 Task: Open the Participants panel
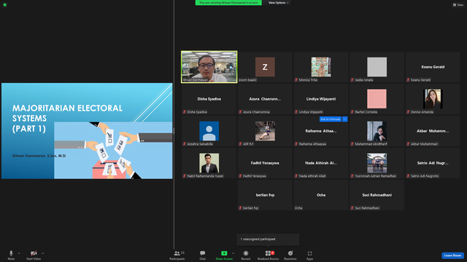[177, 255]
